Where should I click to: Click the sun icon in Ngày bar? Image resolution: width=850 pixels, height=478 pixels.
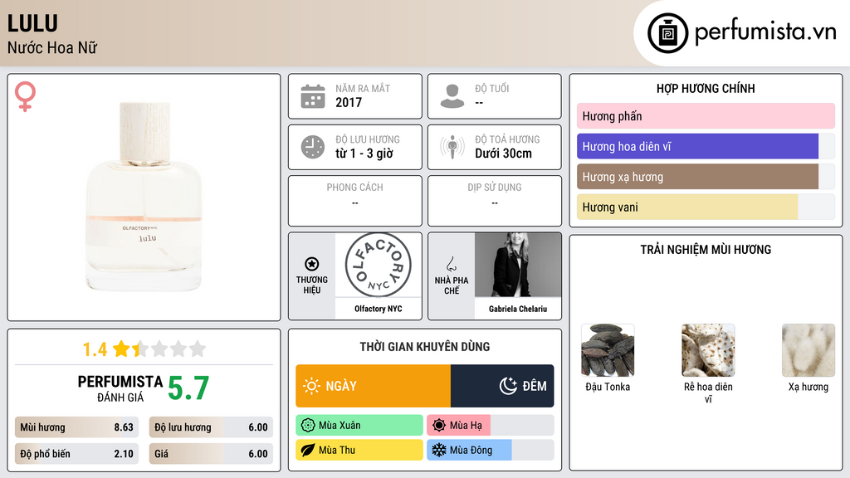pyautogui.click(x=311, y=386)
